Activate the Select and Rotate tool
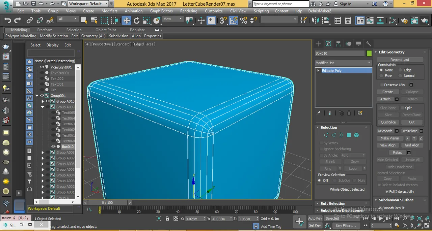The height and width of the screenshot is (231, 432). click(137, 21)
